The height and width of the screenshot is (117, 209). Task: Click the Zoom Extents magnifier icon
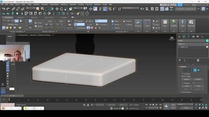click(196, 105)
